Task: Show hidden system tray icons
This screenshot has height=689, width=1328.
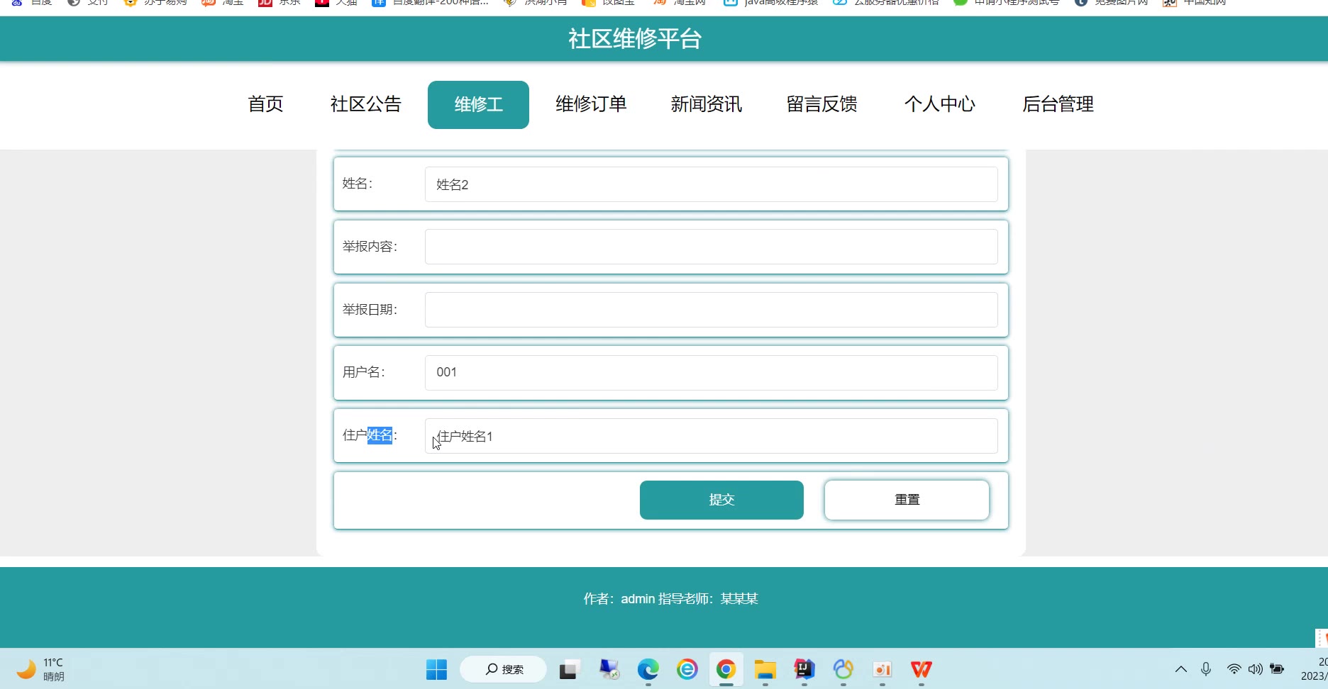Action: pos(1181,669)
